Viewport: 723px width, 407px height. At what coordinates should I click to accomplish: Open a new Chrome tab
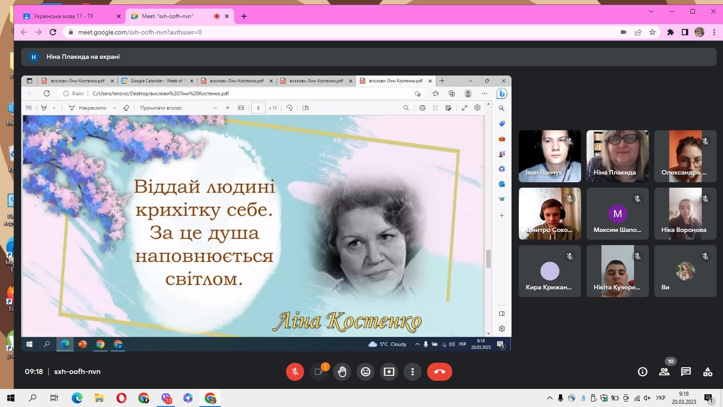point(244,16)
